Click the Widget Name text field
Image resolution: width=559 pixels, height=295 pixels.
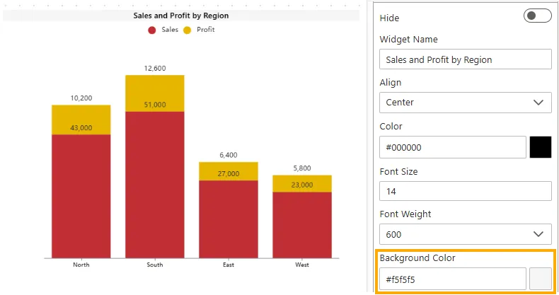[x=465, y=59]
